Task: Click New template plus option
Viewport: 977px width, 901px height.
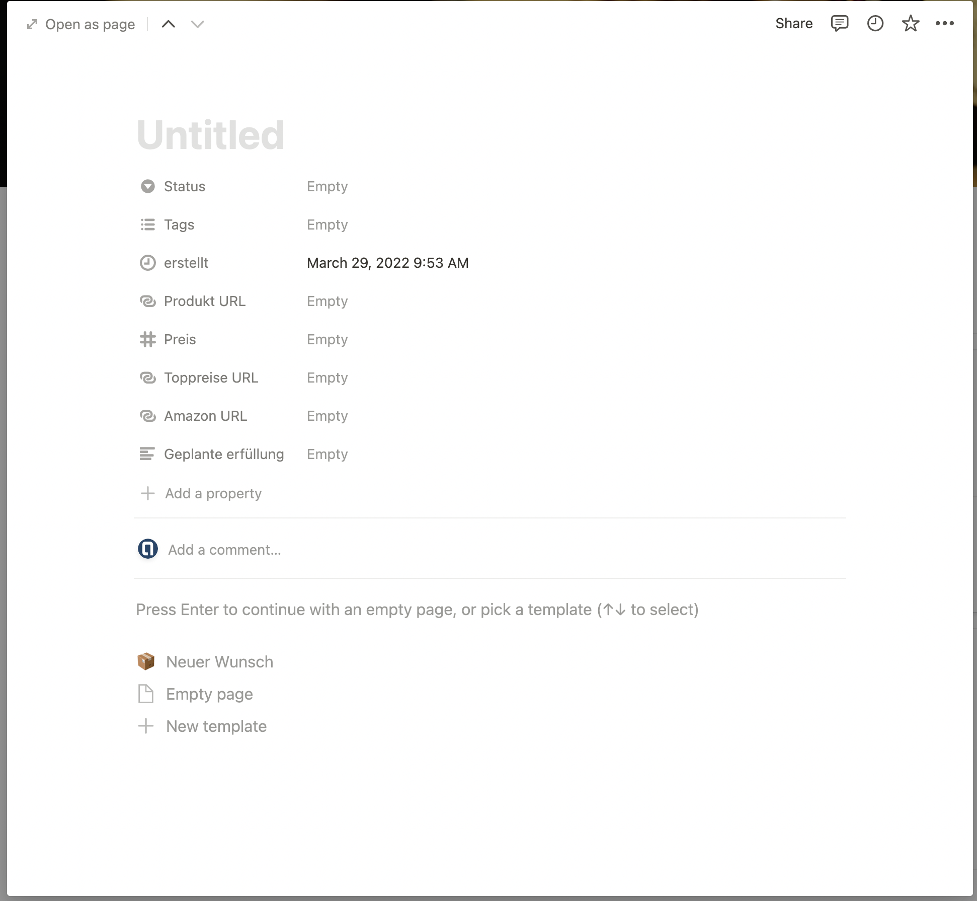Action: [x=216, y=726]
